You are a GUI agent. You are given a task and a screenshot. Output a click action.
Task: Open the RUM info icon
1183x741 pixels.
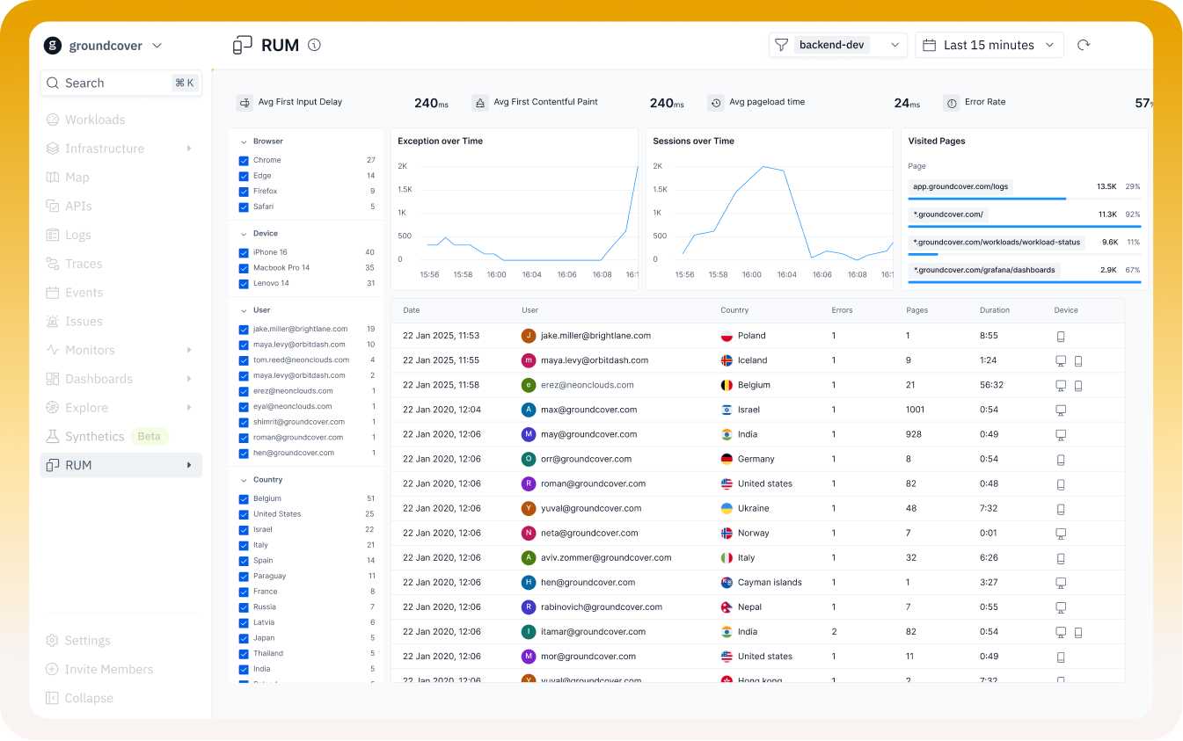coord(314,45)
